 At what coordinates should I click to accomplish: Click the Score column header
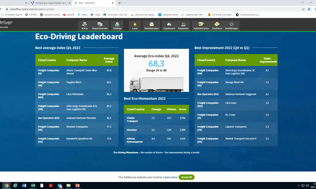pyautogui.click(x=182, y=109)
